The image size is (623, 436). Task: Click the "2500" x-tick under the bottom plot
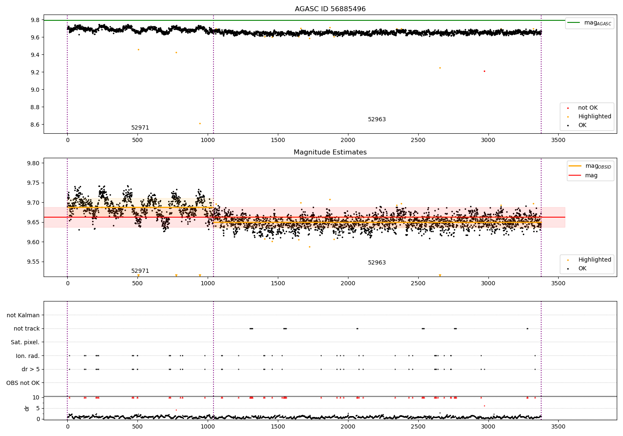[418, 426]
